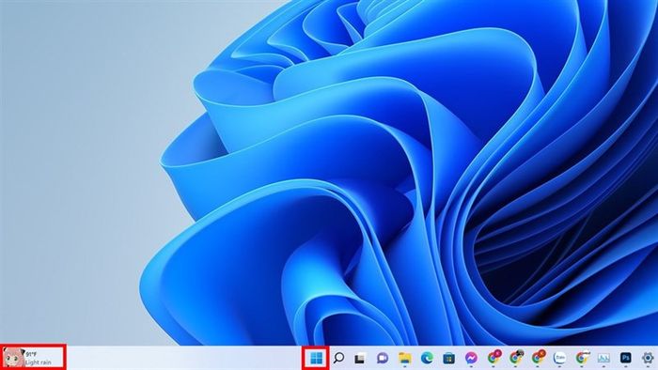
Task: Open the chart monitor app icon
Action: point(603,358)
